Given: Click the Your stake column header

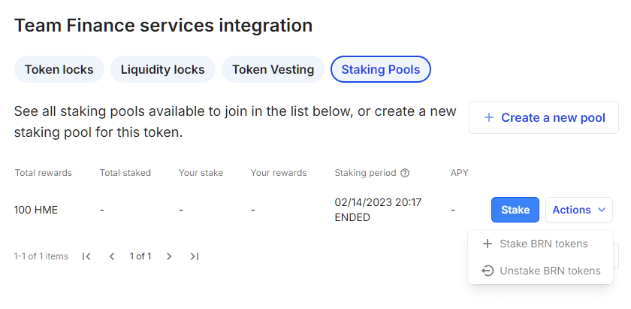Looking at the screenshot, I should point(201,173).
